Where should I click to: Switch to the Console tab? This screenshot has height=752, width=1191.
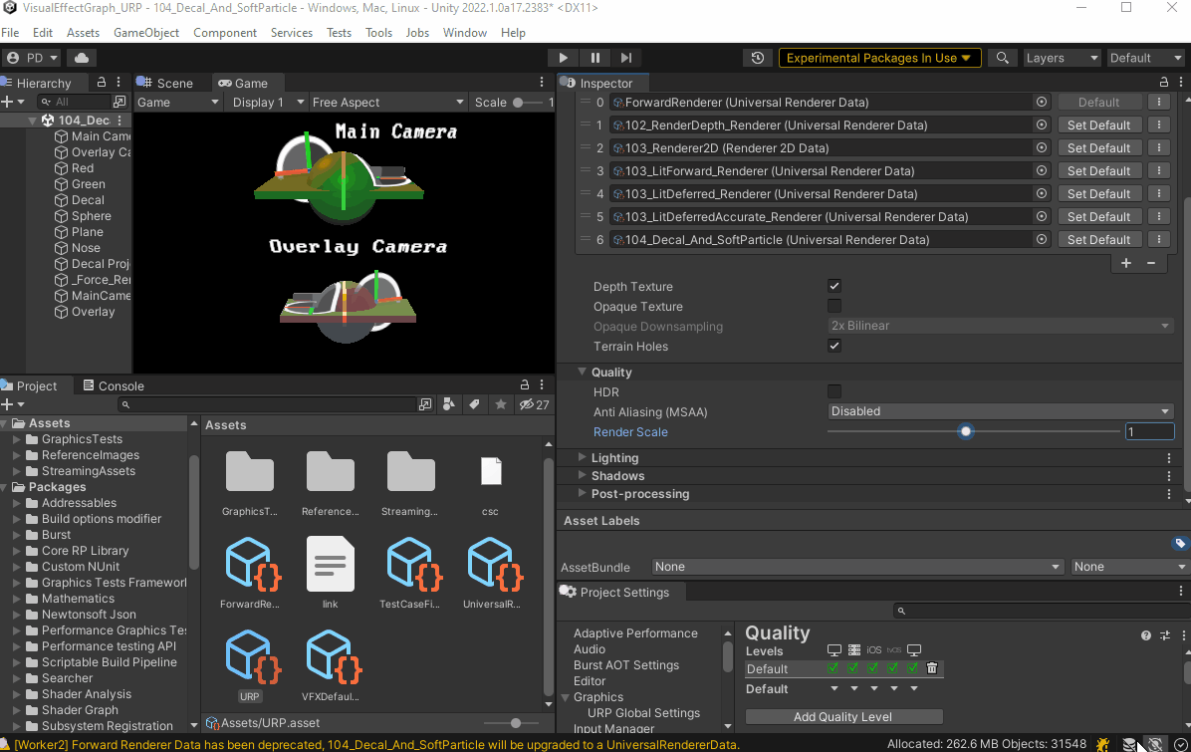[114, 385]
